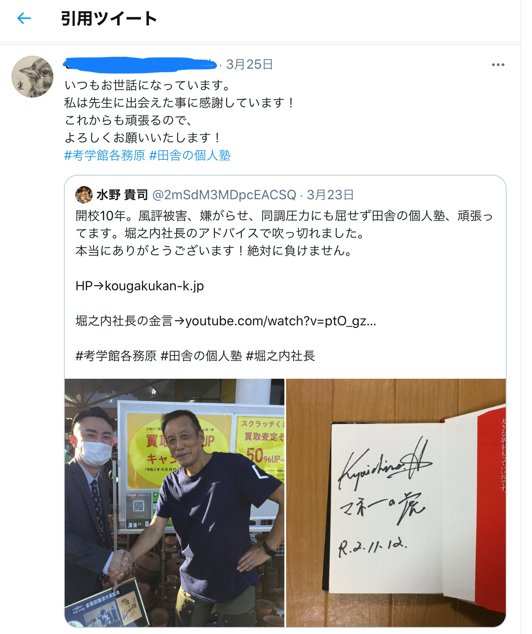Go back using the blue arrow

click(24, 18)
